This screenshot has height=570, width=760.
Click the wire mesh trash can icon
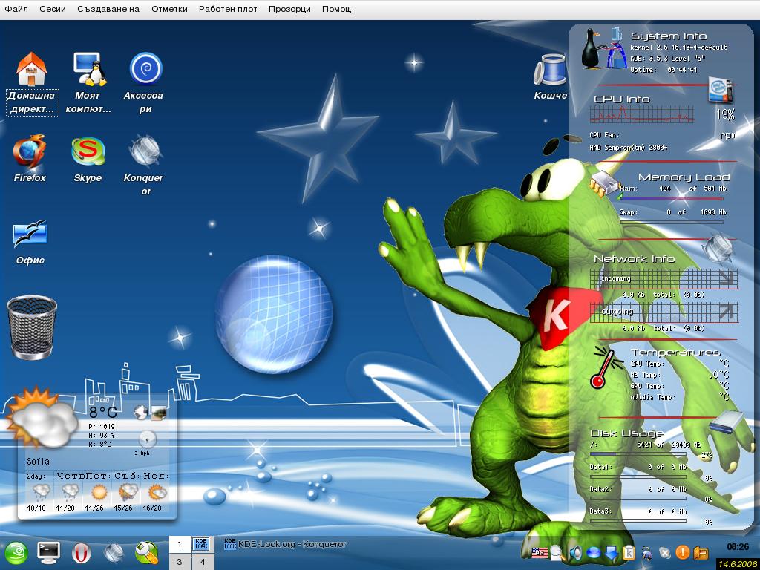[x=32, y=327]
